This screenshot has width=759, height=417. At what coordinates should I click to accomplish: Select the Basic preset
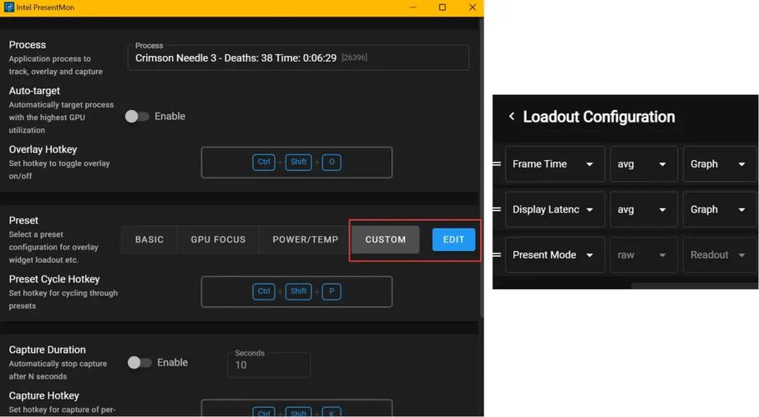click(149, 239)
